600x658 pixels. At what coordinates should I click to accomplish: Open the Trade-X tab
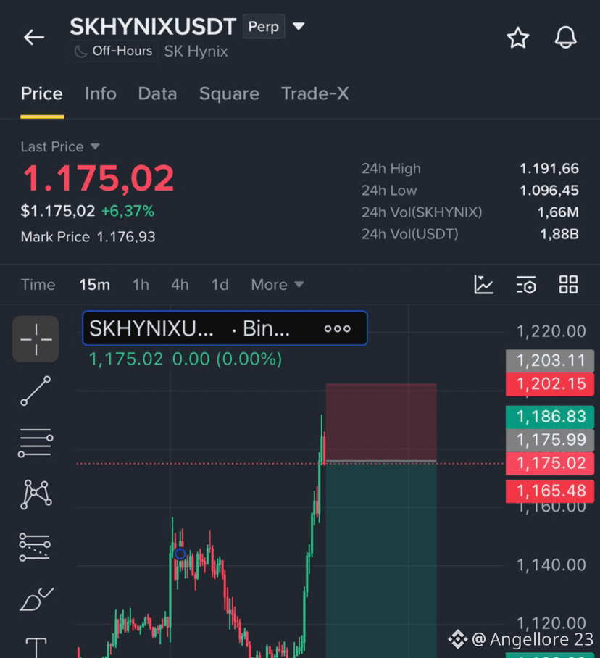(314, 93)
